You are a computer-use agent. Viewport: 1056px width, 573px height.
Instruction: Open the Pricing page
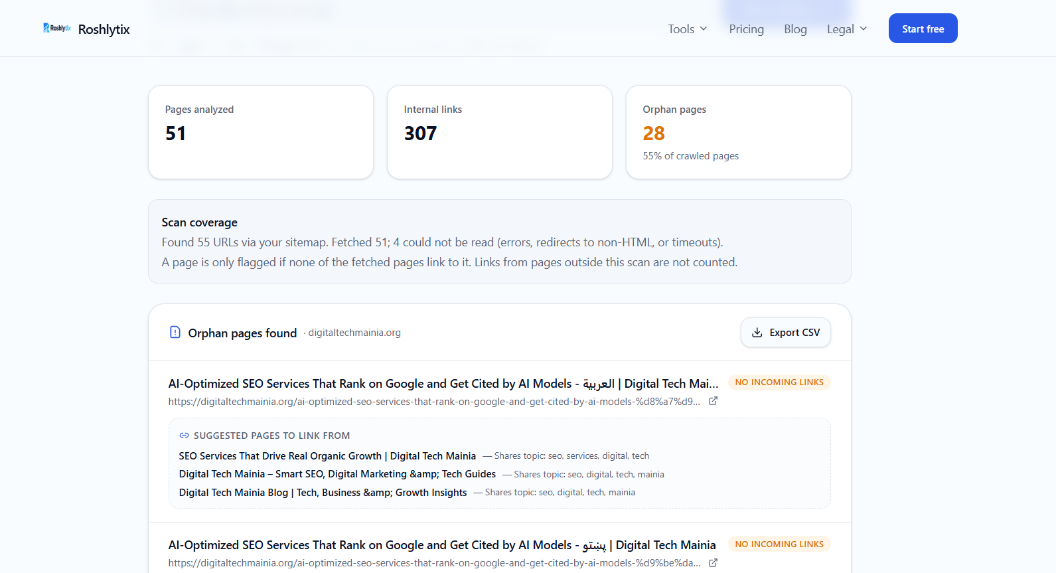point(746,29)
